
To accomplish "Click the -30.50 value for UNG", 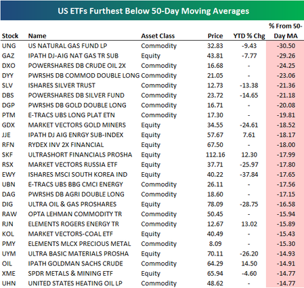I will tap(286, 46).
